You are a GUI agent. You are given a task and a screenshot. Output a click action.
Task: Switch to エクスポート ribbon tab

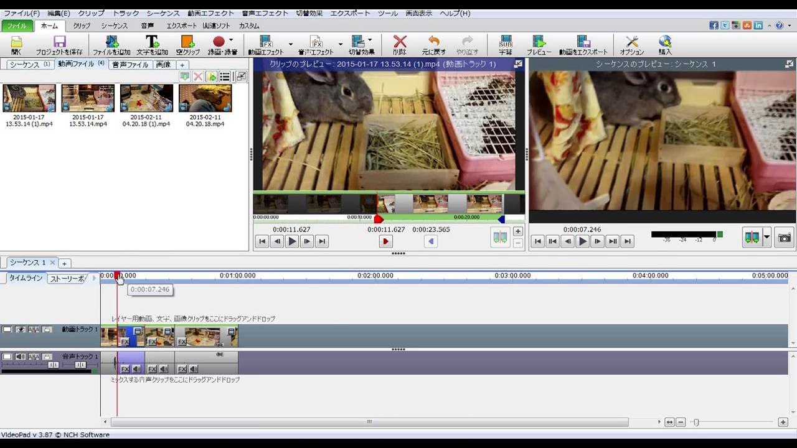click(181, 26)
